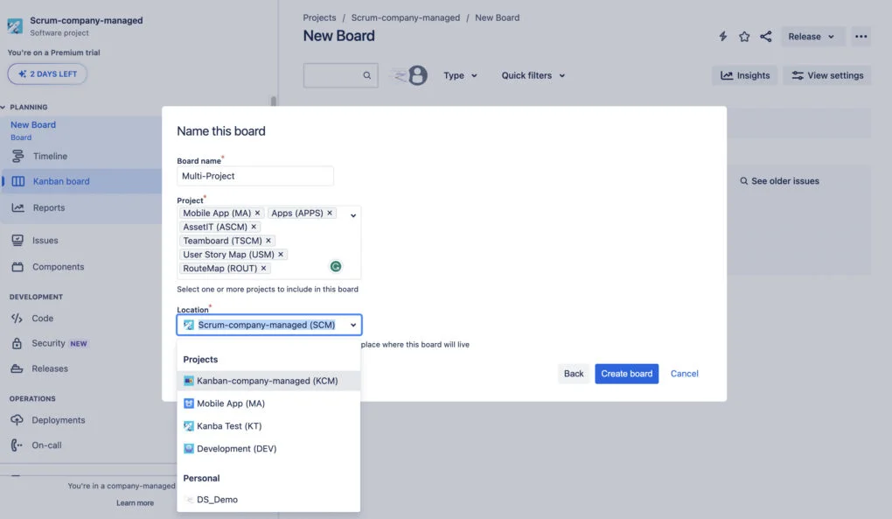Click the Back button
Screen dimensions: 892x519
click(x=574, y=374)
